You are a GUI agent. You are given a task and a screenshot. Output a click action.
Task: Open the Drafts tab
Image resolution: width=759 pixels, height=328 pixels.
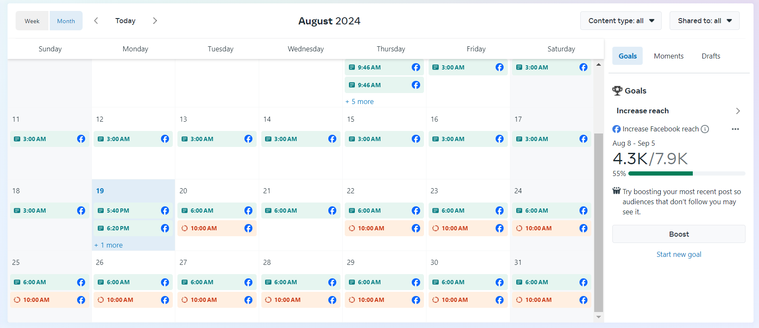click(711, 56)
